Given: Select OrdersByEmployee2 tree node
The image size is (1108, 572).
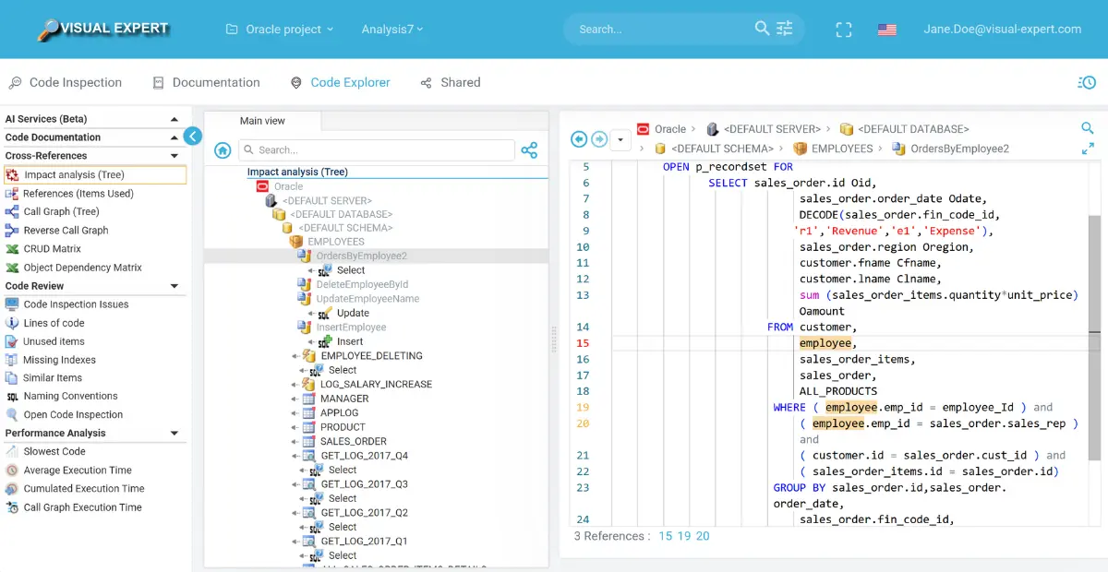Looking at the screenshot, I should 361,256.
